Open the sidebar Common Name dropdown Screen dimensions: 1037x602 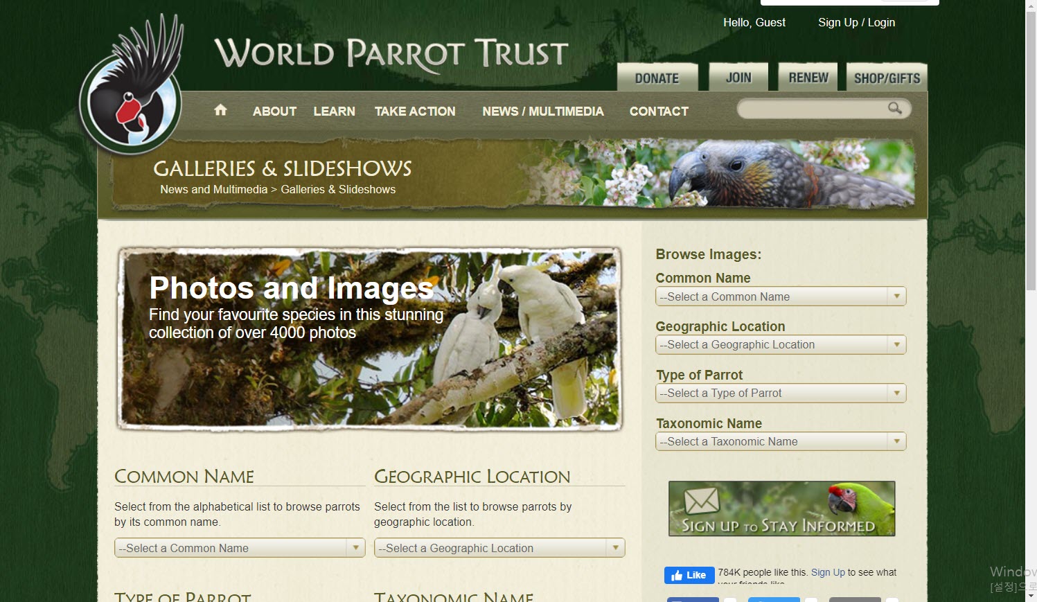pos(781,296)
